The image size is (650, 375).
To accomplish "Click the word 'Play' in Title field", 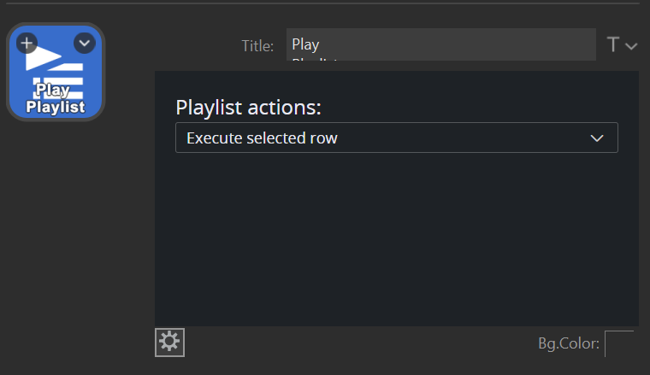I will pos(305,44).
